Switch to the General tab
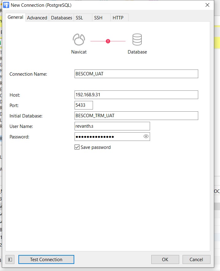Viewport: 220px width, 271px height. coord(15,17)
